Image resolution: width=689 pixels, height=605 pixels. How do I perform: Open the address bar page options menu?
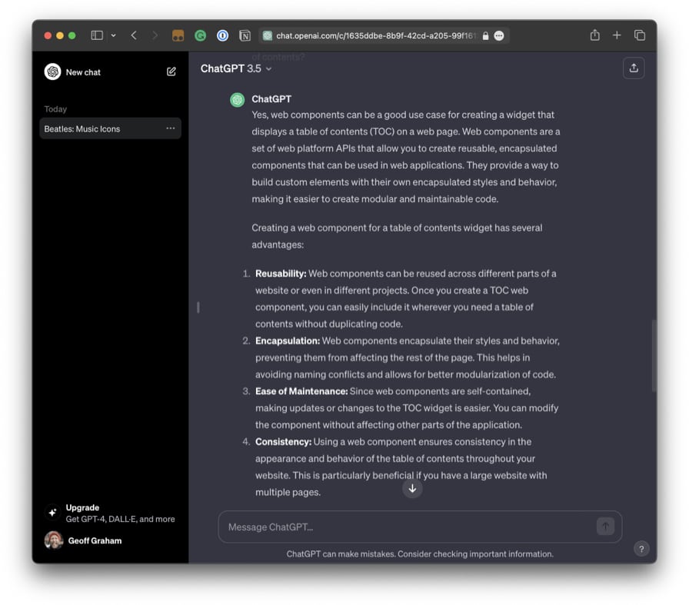pyautogui.click(x=499, y=35)
